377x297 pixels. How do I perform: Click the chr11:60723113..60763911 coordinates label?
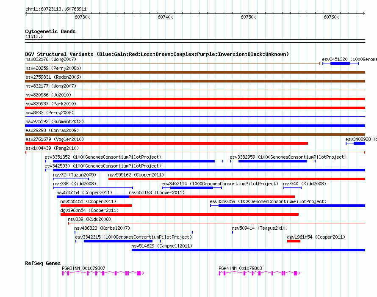pos(56,9)
